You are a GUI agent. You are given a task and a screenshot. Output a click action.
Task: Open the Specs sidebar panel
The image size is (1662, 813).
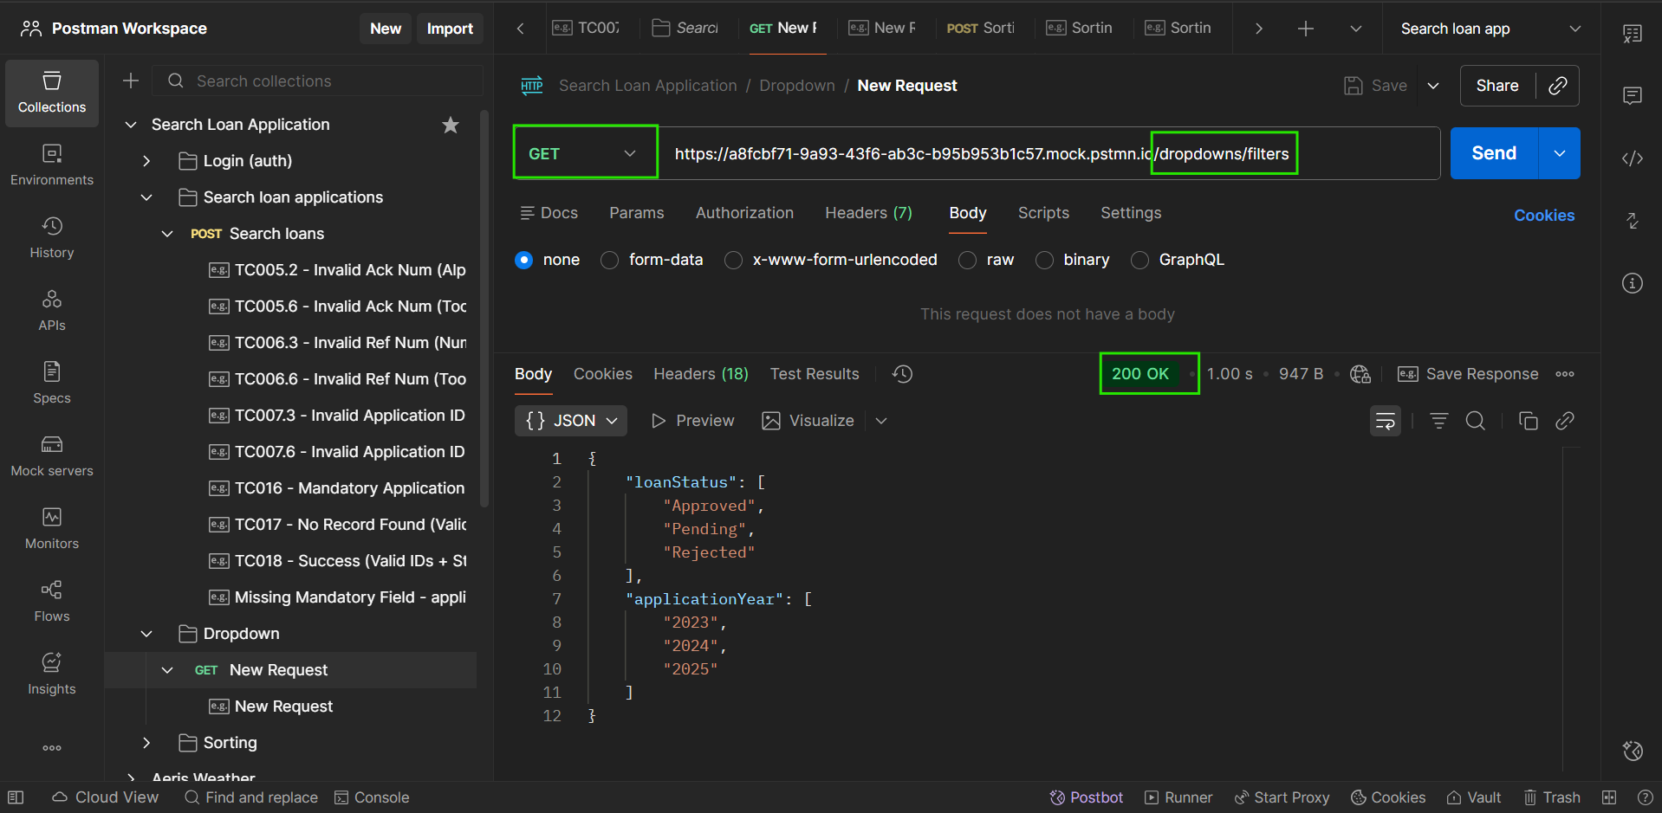click(x=52, y=384)
